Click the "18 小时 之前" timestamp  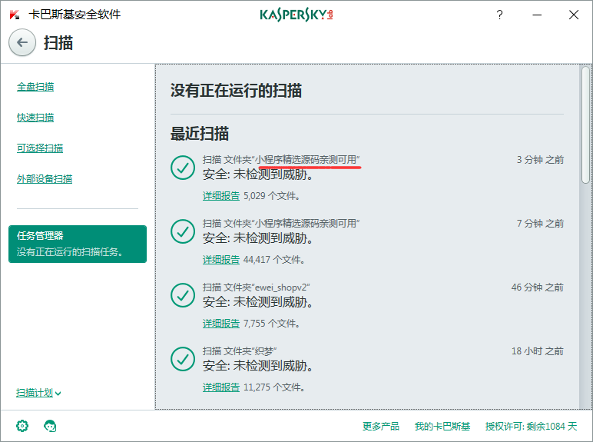pos(538,351)
